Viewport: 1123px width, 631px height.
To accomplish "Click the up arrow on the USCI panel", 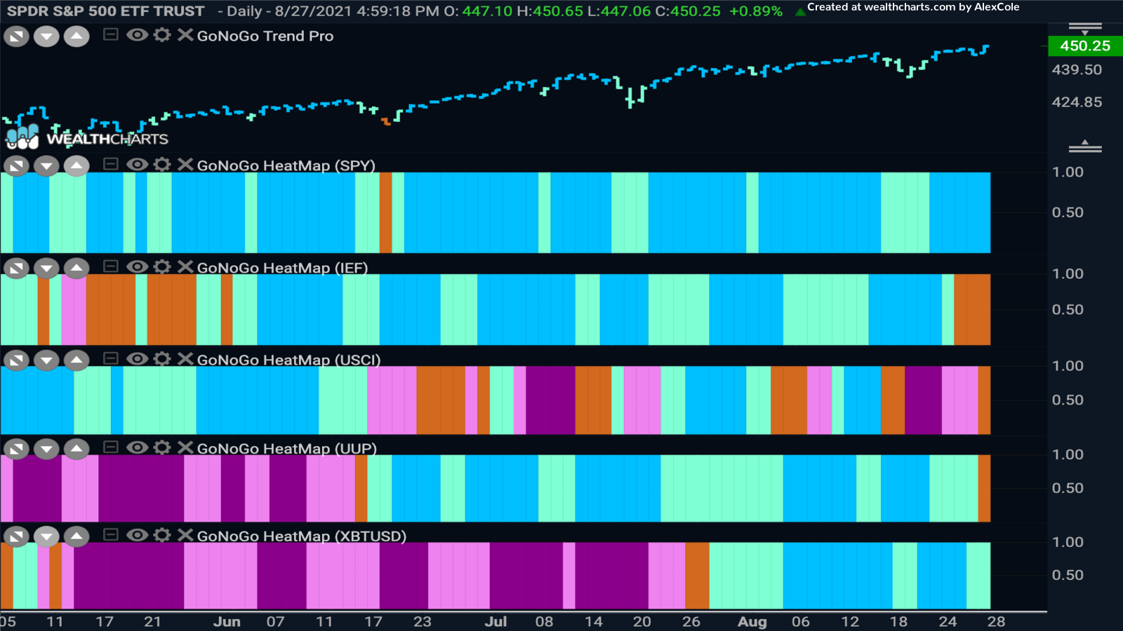I will click(x=77, y=359).
